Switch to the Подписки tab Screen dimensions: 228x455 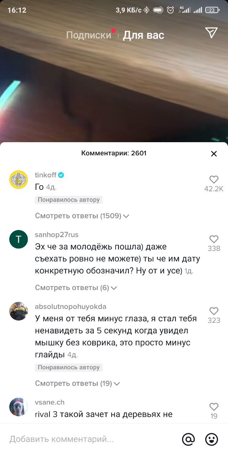[x=89, y=35]
